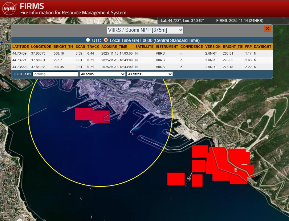Screen dimensions: 289x221
Task: Click the NASA logo icon
Action: [x=10, y=9]
